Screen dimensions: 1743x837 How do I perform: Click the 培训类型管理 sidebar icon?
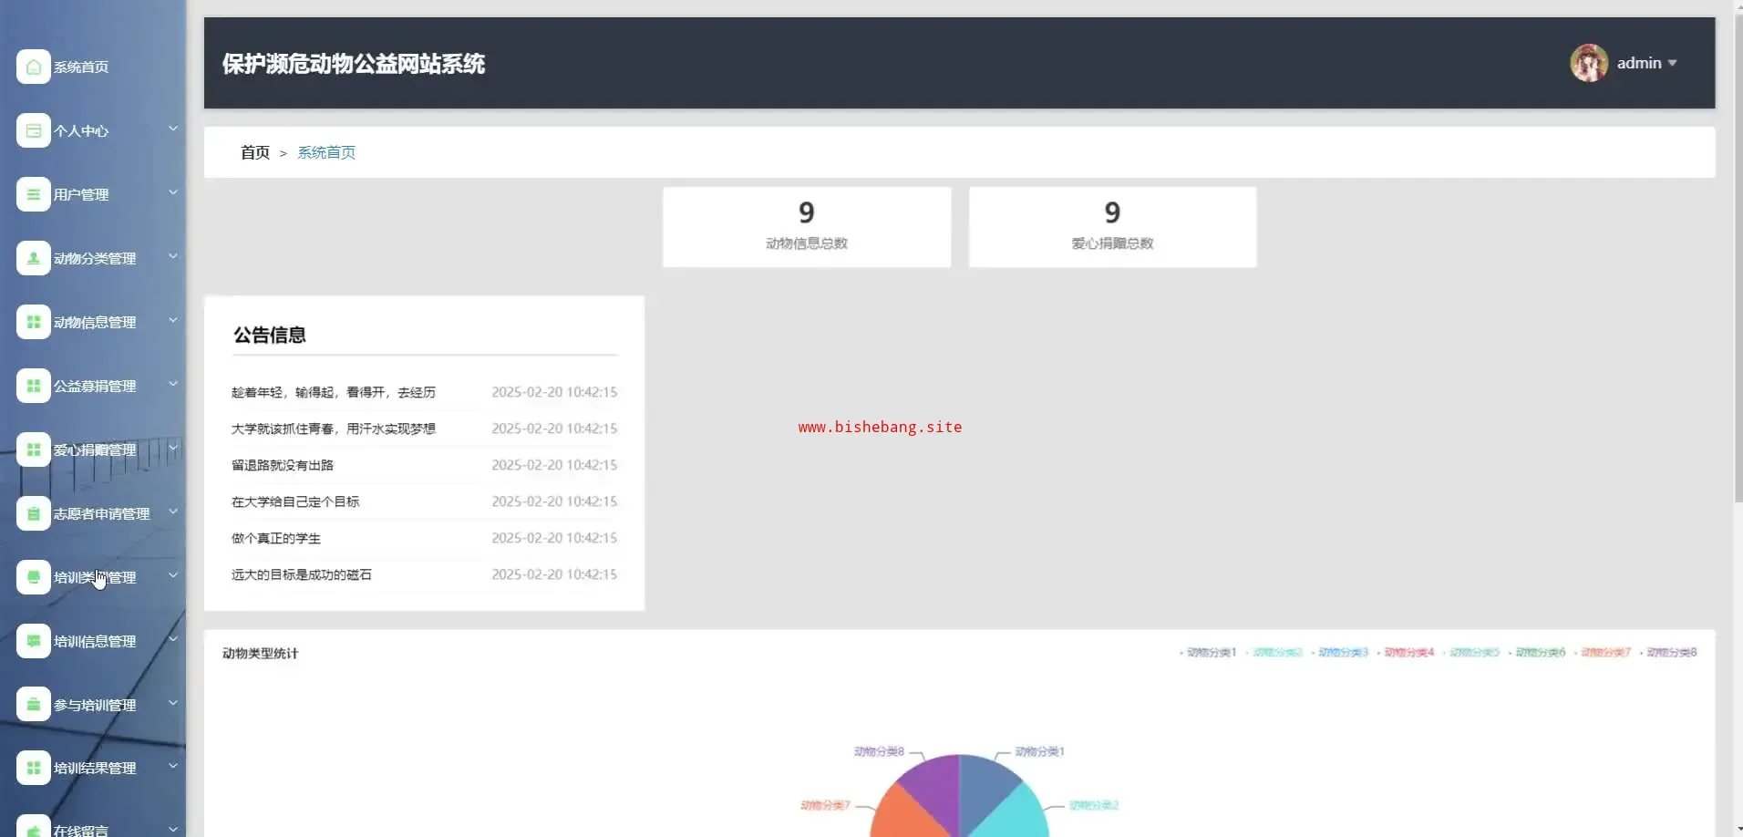click(34, 577)
